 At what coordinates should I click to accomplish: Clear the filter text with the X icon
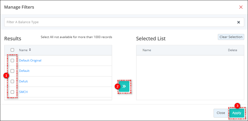click(238, 22)
